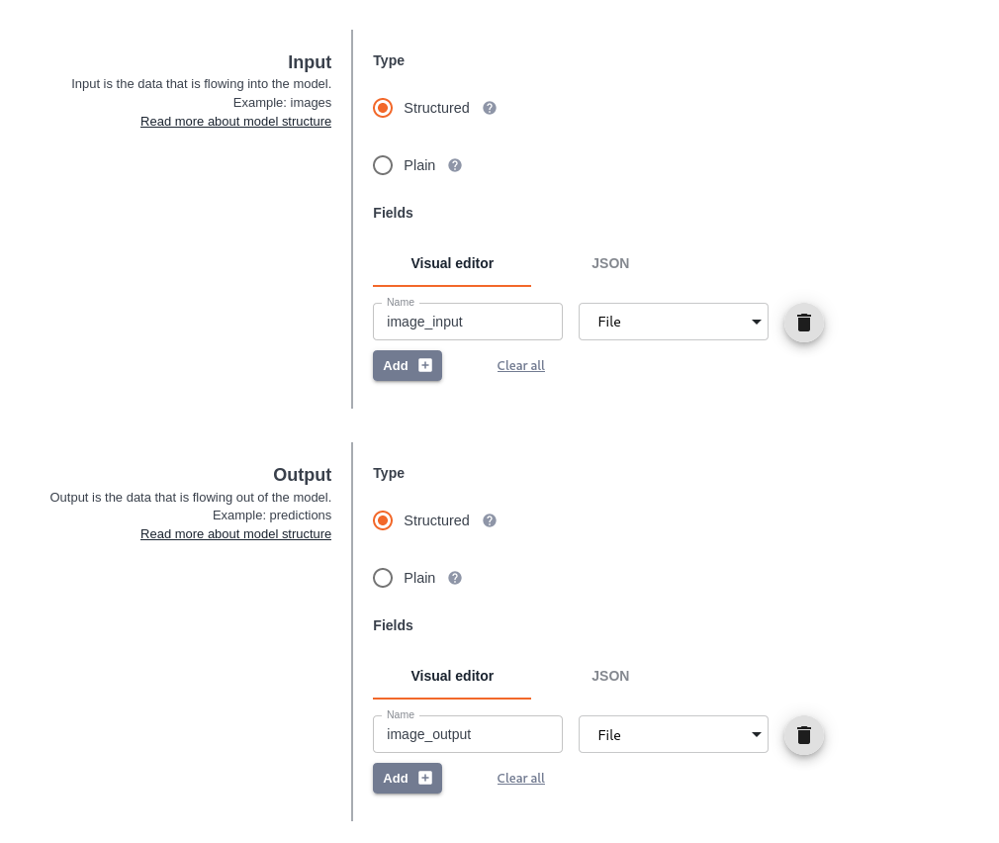Click the help icon next to Structured in Input
The height and width of the screenshot is (843, 999).
[x=489, y=107]
